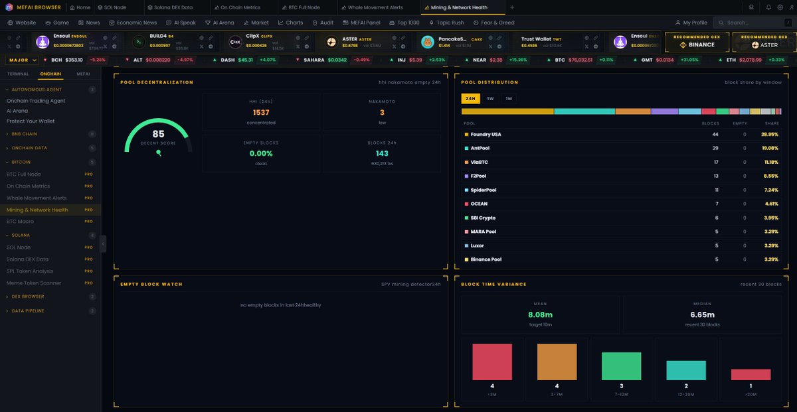The width and height of the screenshot is (797, 412).
Task: Open My Profile link
Action: [x=691, y=23]
